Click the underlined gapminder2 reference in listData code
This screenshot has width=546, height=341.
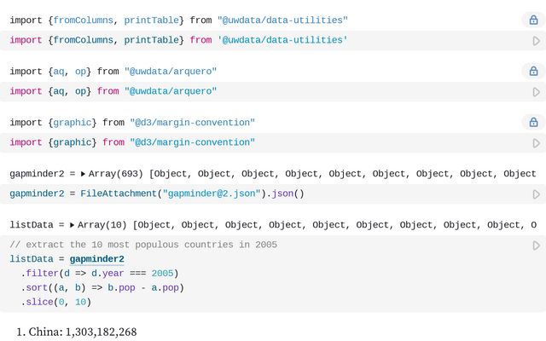click(x=96, y=259)
